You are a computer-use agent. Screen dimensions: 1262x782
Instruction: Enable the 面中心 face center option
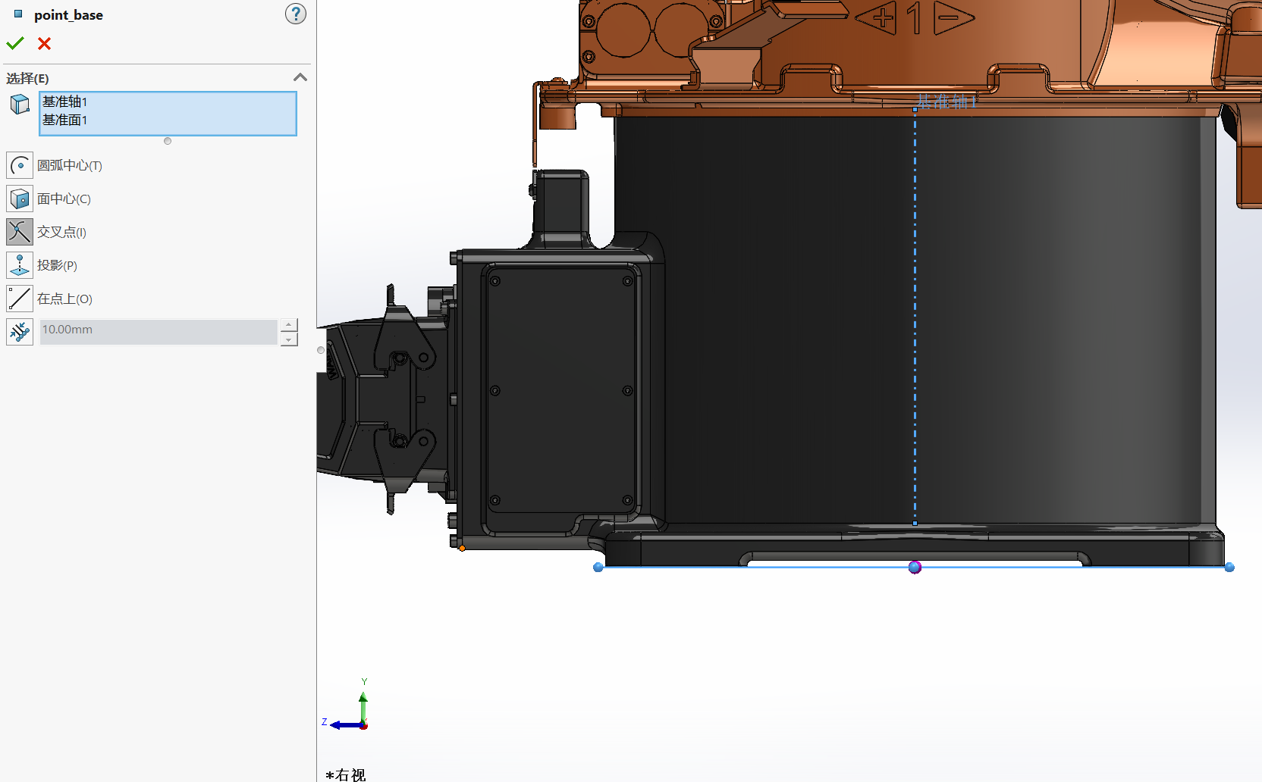click(20, 199)
